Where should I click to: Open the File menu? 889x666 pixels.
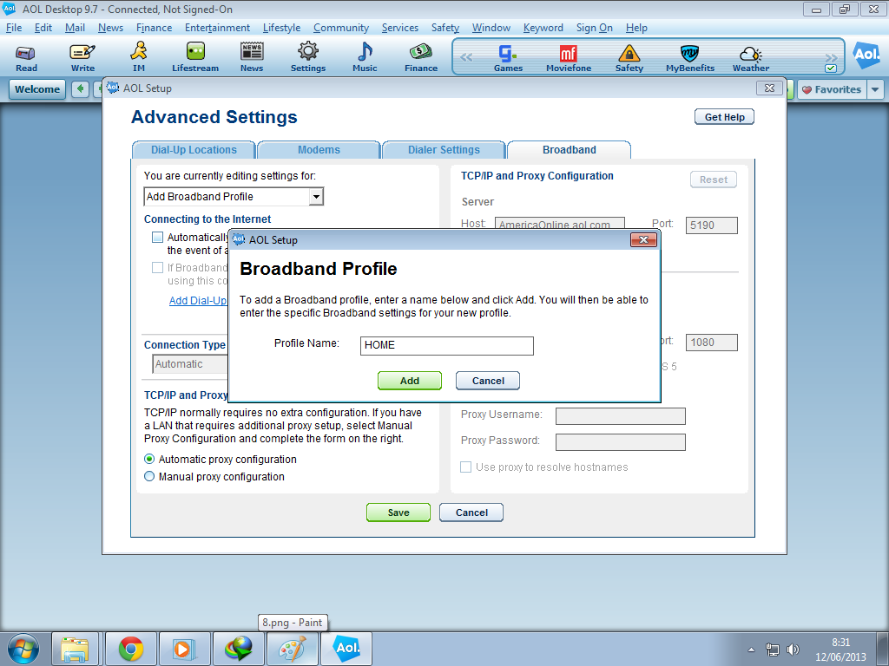pos(14,28)
